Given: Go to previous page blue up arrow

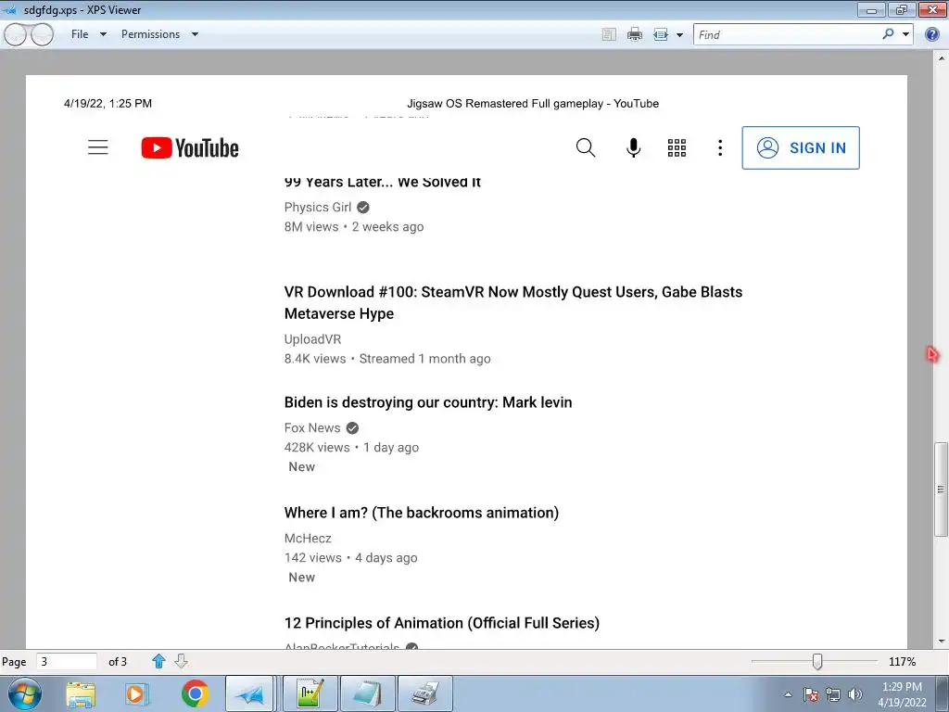Looking at the screenshot, I should click(158, 661).
